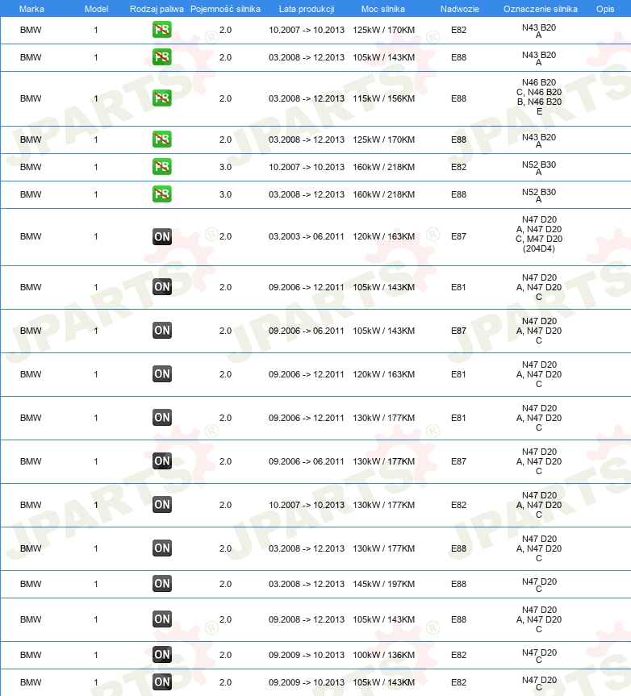Click the ON diesel icon in the E81 130kW/177KM row
The image size is (631, 696).
coord(161,417)
